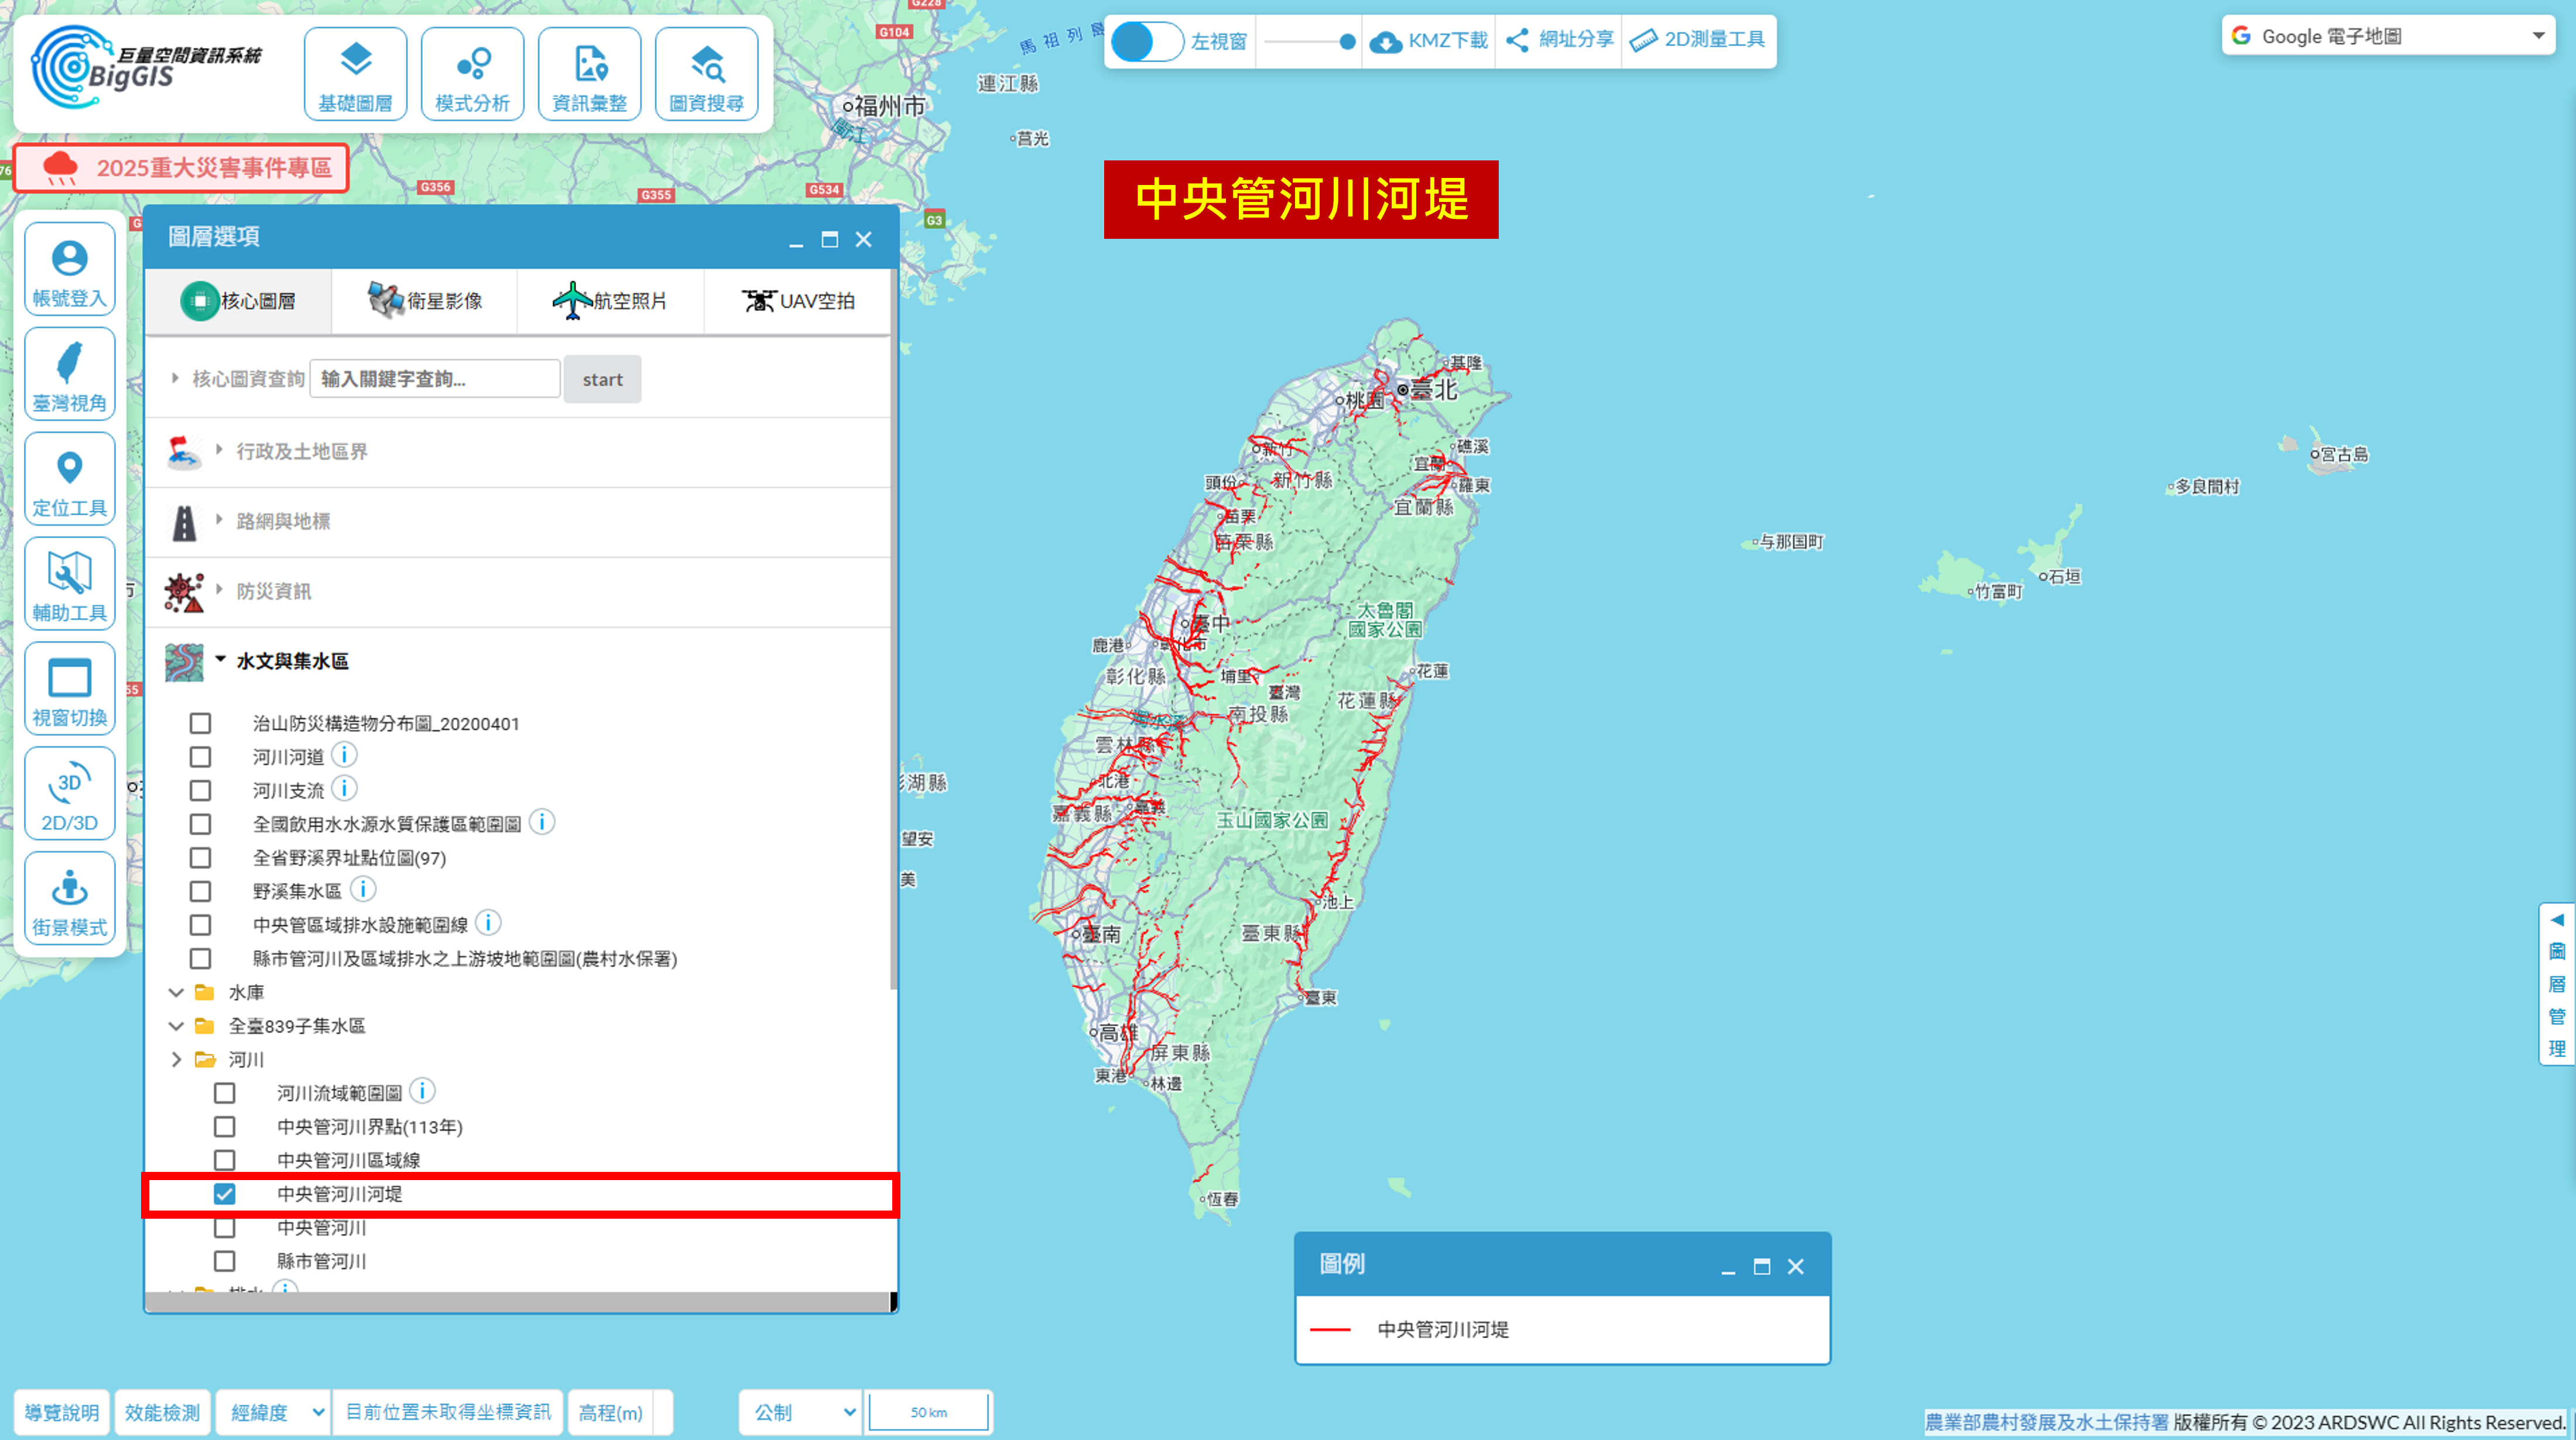Image resolution: width=2576 pixels, height=1440 pixels.
Task: Open the Google 電子地圖 basemap dropdown
Action: coord(2387,36)
